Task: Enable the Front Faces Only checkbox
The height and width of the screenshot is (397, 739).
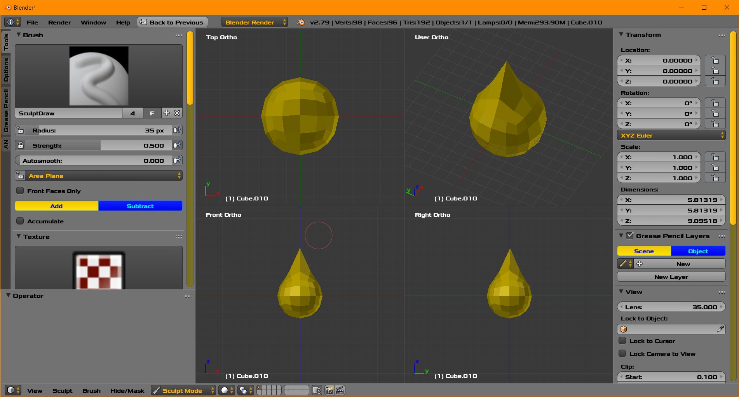Action: (x=20, y=191)
